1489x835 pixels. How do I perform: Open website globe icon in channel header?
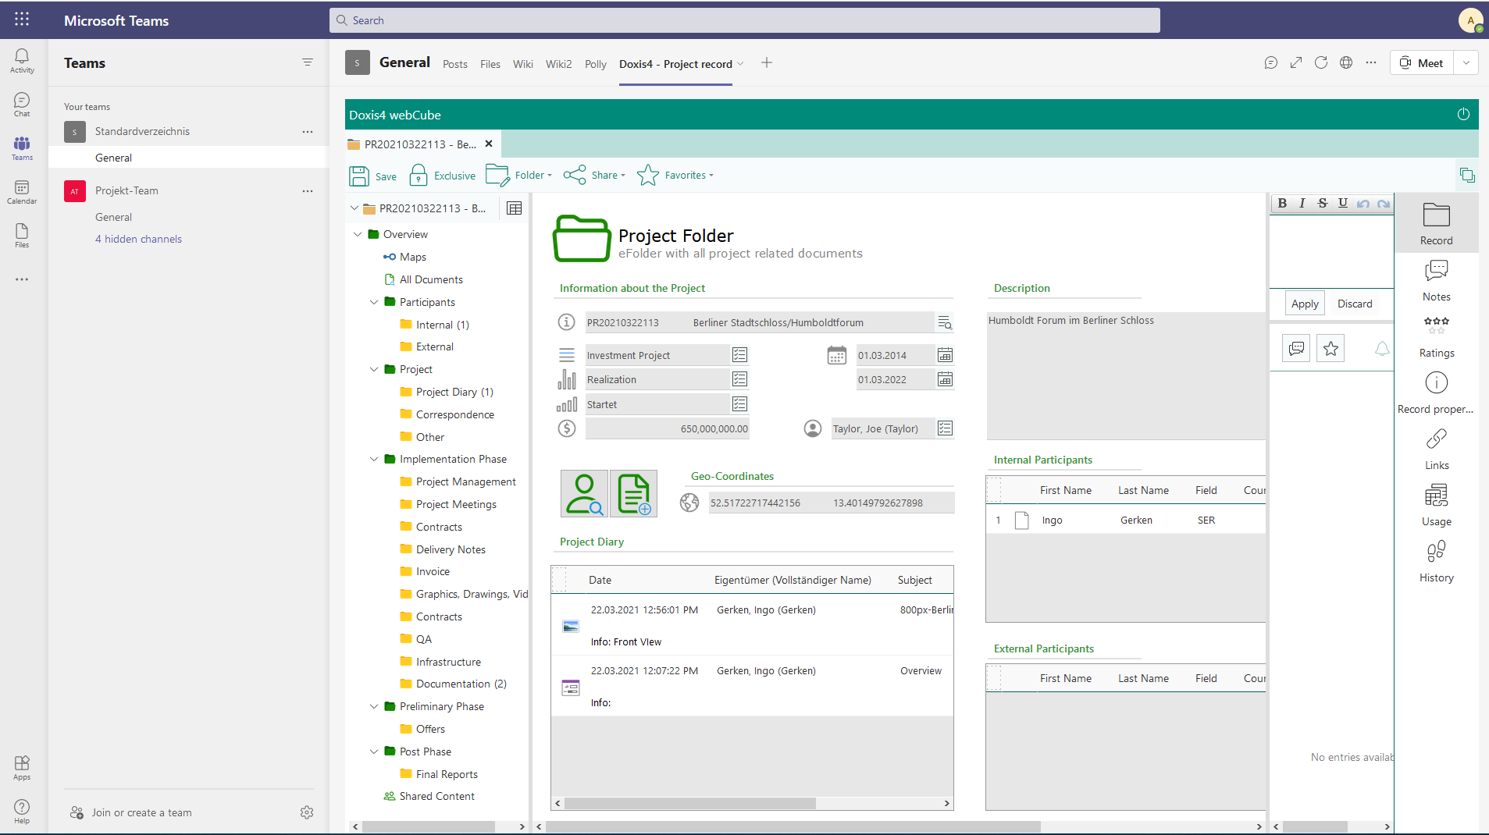(x=1346, y=62)
